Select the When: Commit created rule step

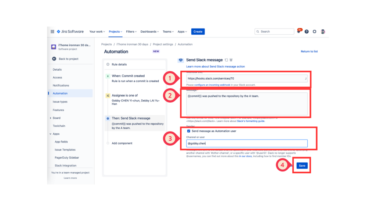[x=135, y=78]
